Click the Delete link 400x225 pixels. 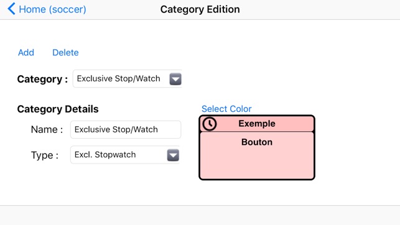pyautogui.click(x=65, y=52)
